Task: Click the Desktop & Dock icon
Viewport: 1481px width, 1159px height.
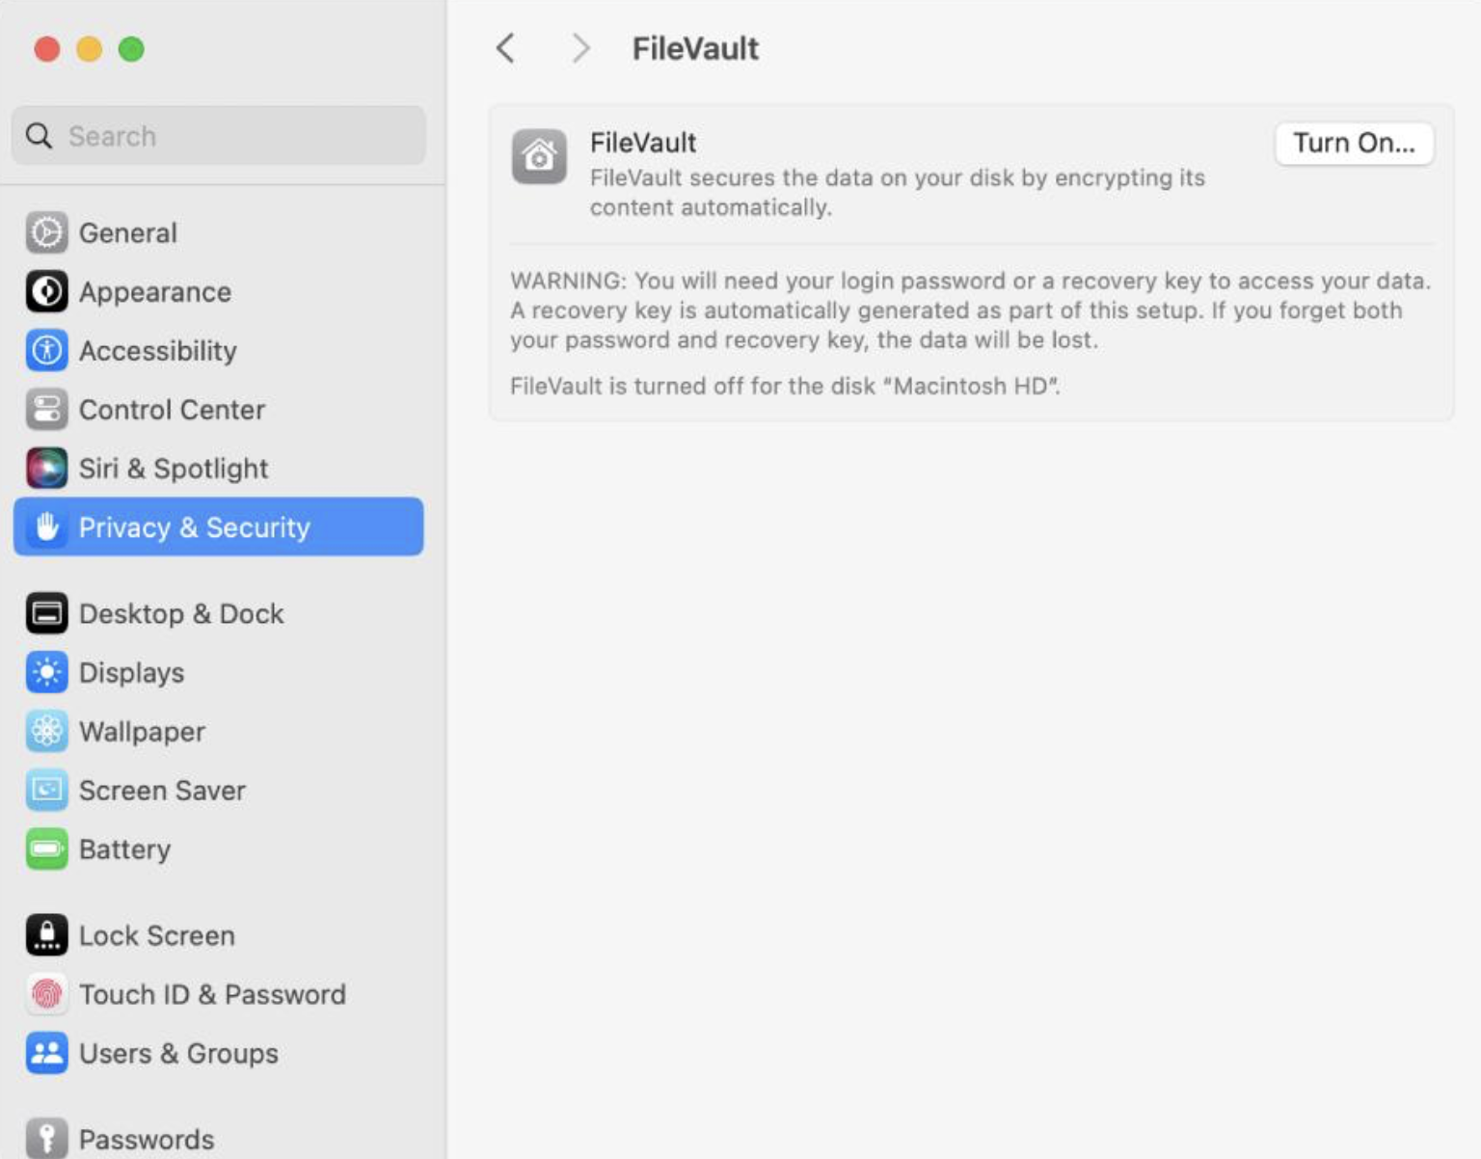Action: click(46, 613)
